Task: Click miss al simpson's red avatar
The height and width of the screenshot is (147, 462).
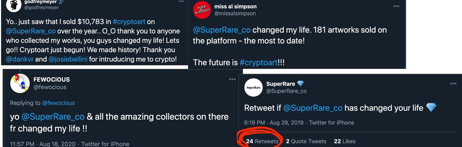Action: click(202, 10)
